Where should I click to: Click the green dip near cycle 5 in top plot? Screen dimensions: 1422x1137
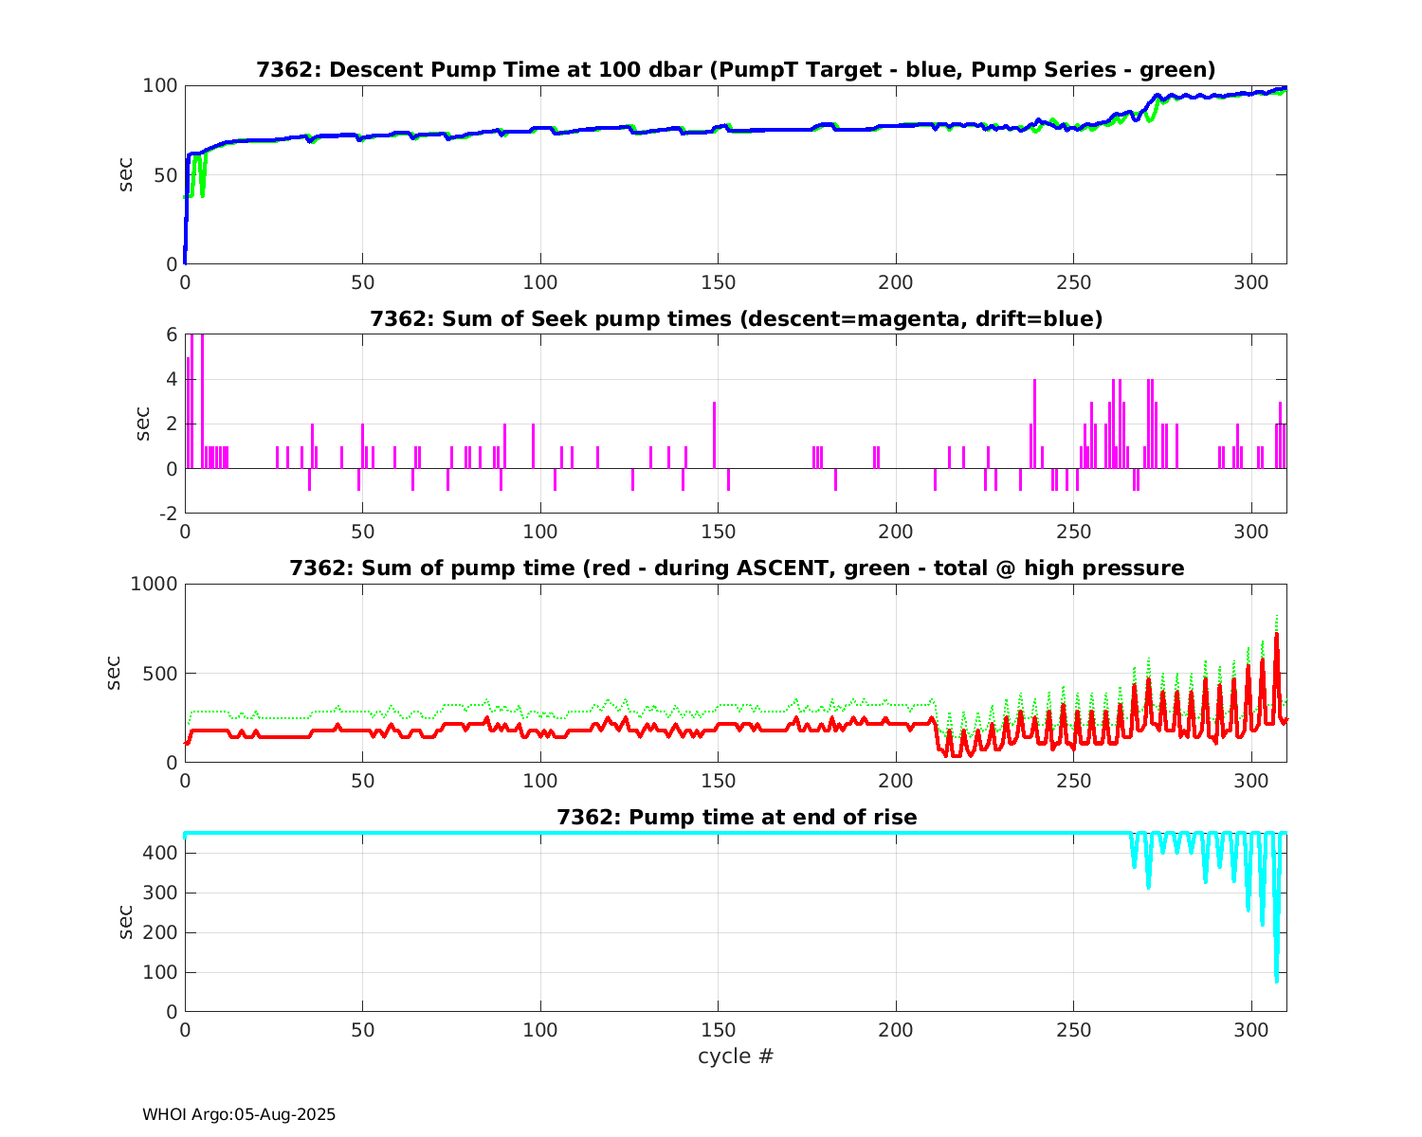tap(202, 192)
